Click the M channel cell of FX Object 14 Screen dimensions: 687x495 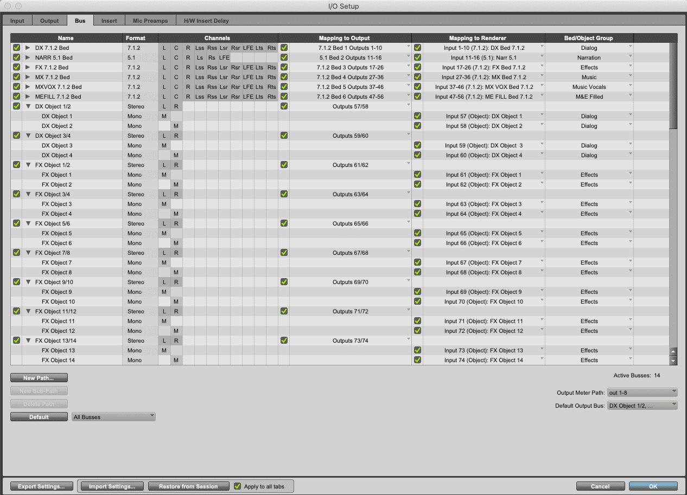click(x=176, y=360)
